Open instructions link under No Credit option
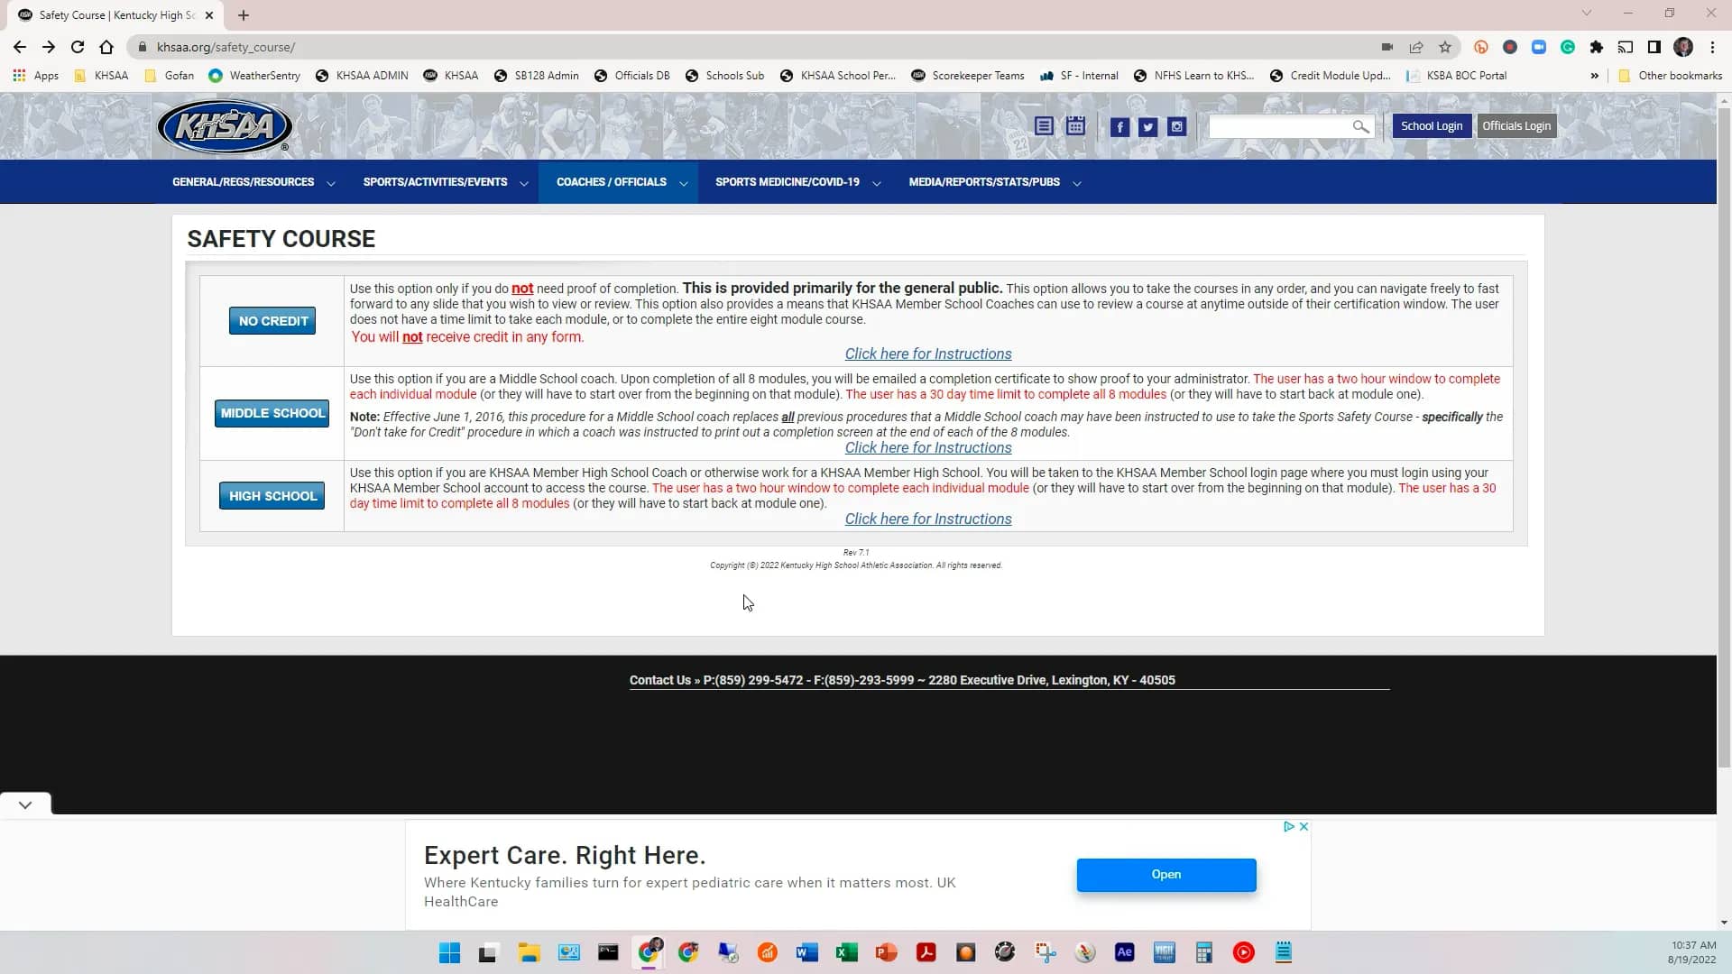The height and width of the screenshot is (974, 1732). (x=928, y=354)
